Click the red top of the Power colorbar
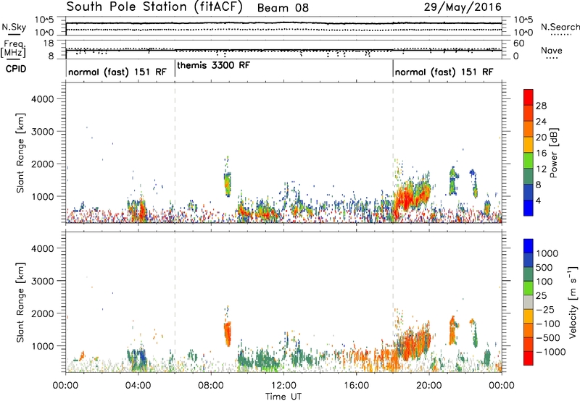Viewport: 580px width, 401px height. tap(529, 97)
